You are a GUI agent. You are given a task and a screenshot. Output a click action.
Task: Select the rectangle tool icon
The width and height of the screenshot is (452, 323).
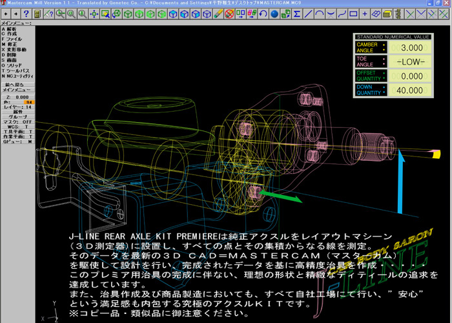353,14
